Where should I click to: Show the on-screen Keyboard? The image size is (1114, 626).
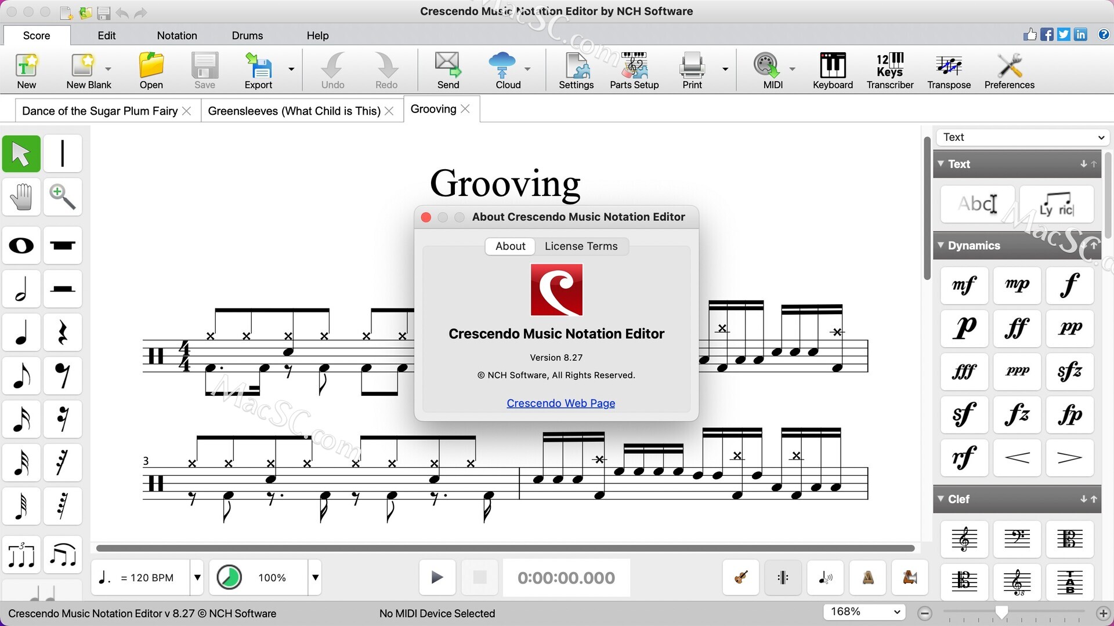(x=832, y=70)
